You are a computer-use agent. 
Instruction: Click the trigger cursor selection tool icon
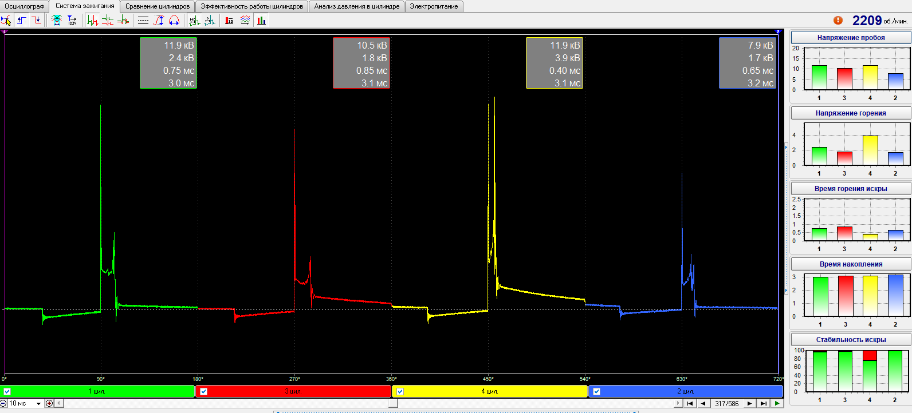(x=6, y=21)
